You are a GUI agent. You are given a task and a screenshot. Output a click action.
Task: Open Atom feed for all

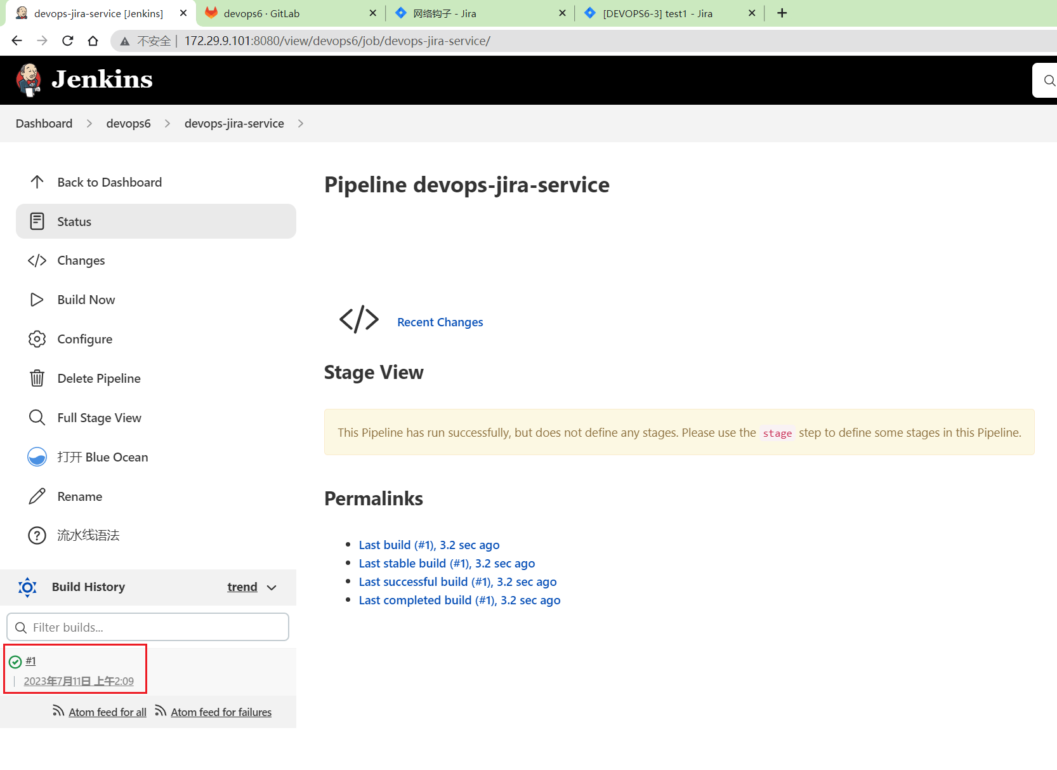pos(107,712)
